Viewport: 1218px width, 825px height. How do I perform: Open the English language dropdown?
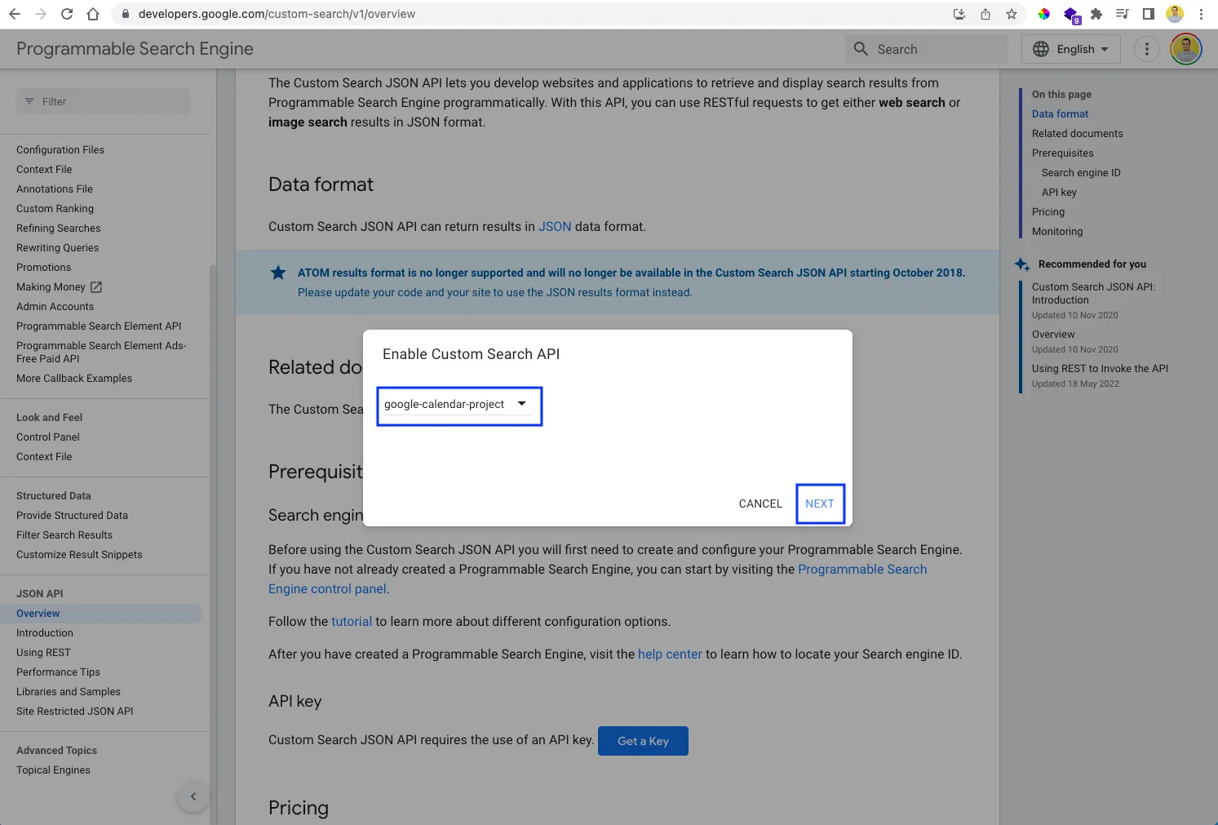pos(1071,49)
